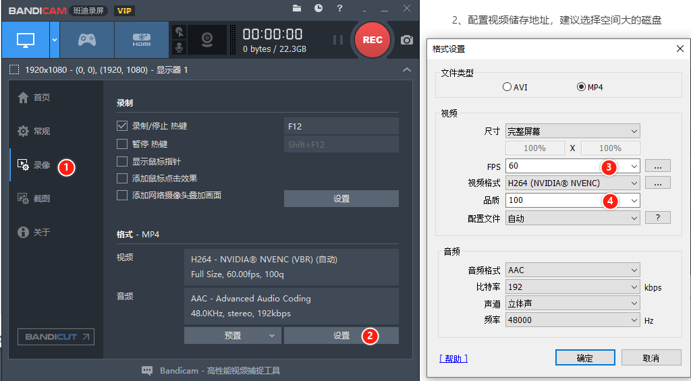This screenshot has height=381, width=691.
Task: Toggle the webcam overlay icon
Action: tap(206, 40)
